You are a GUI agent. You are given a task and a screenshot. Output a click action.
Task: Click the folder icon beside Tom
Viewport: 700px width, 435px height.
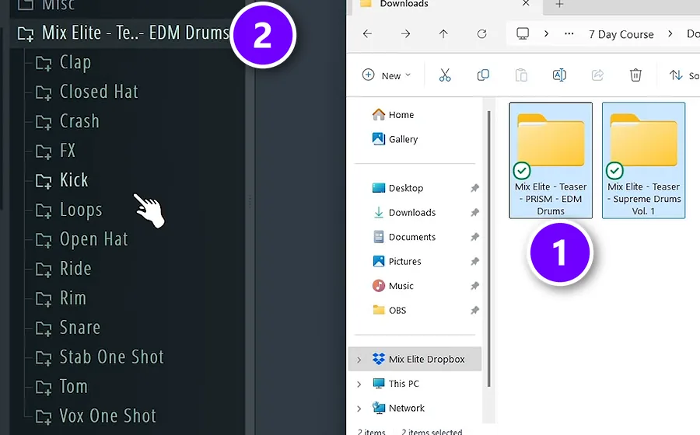point(44,388)
